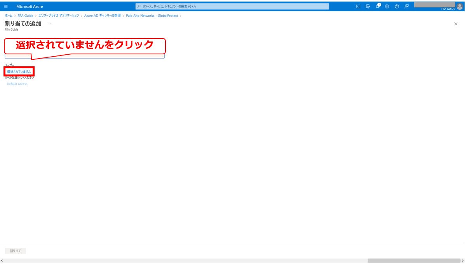
Task: Click the 割り当ての追加 page title
Action: pos(23,24)
